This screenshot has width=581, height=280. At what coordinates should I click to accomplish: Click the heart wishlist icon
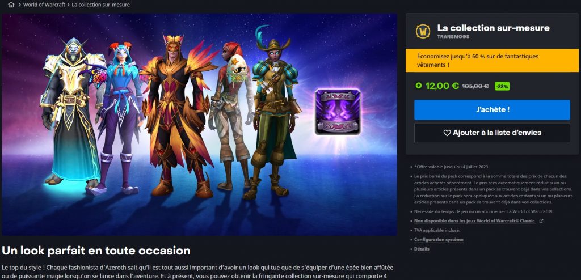coord(447,133)
